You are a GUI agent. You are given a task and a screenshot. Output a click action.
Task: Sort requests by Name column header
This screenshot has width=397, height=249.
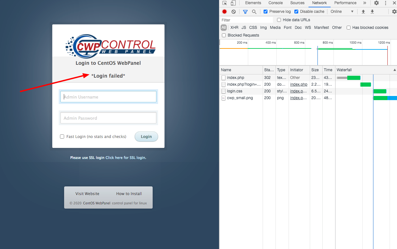(x=241, y=70)
